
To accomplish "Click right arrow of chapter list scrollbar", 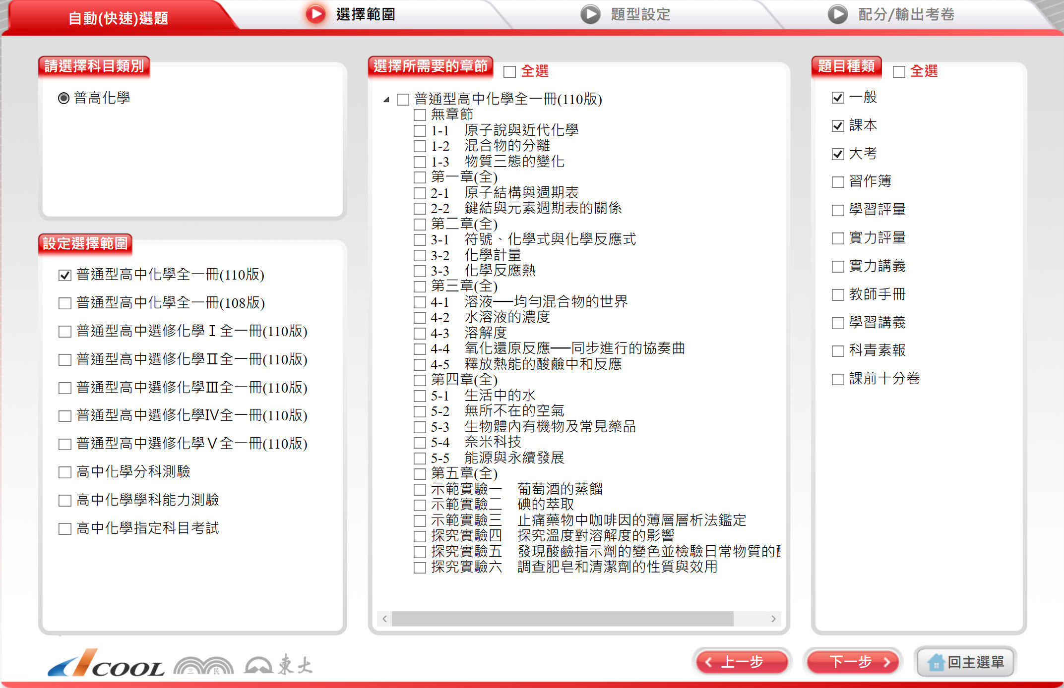I will [x=773, y=619].
